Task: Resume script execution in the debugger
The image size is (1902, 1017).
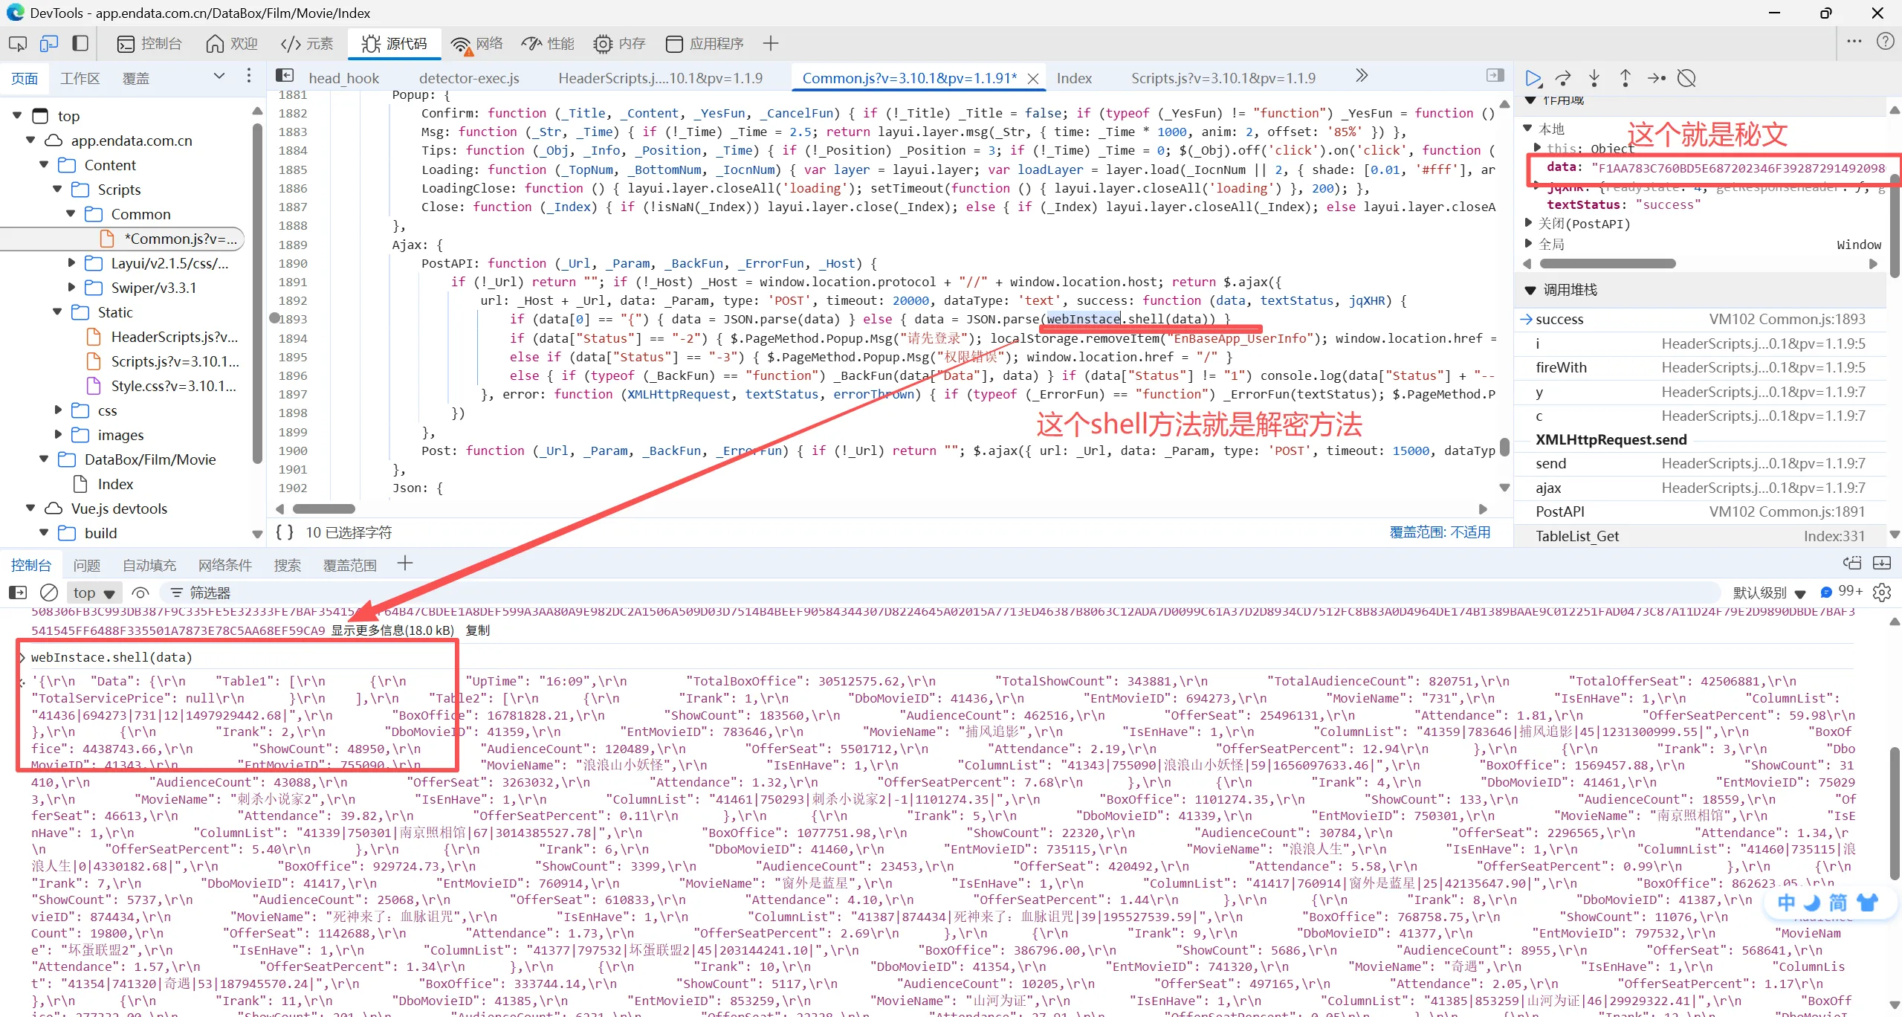Action: pyautogui.click(x=1533, y=78)
